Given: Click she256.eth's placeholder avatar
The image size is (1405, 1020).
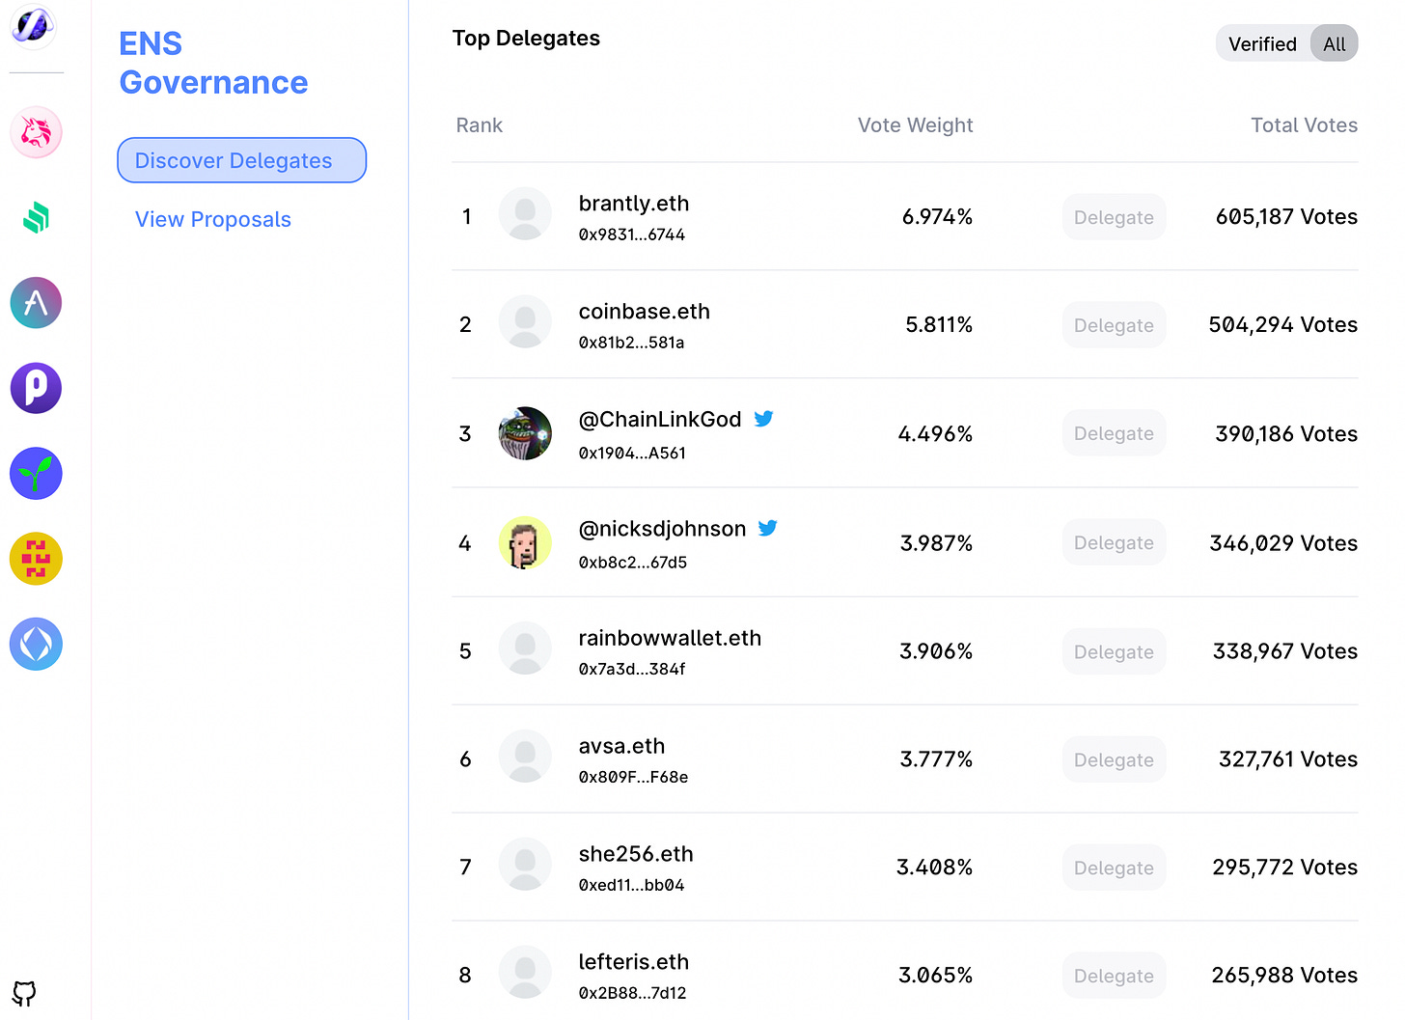Looking at the screenshot, I should coord(525,864).
